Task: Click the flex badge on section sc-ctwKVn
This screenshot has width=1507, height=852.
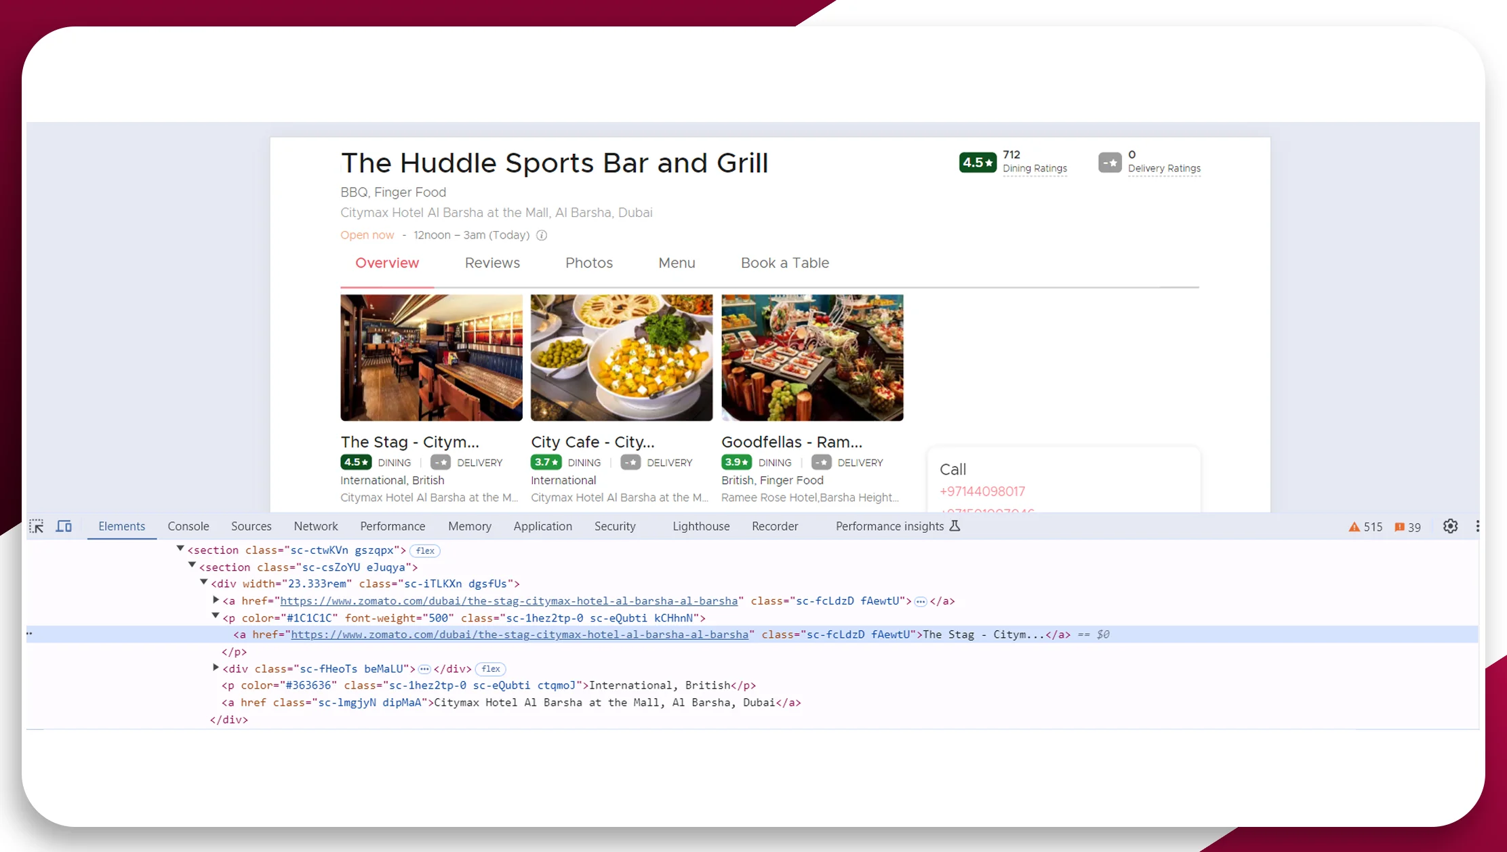Action: point(425,550)
